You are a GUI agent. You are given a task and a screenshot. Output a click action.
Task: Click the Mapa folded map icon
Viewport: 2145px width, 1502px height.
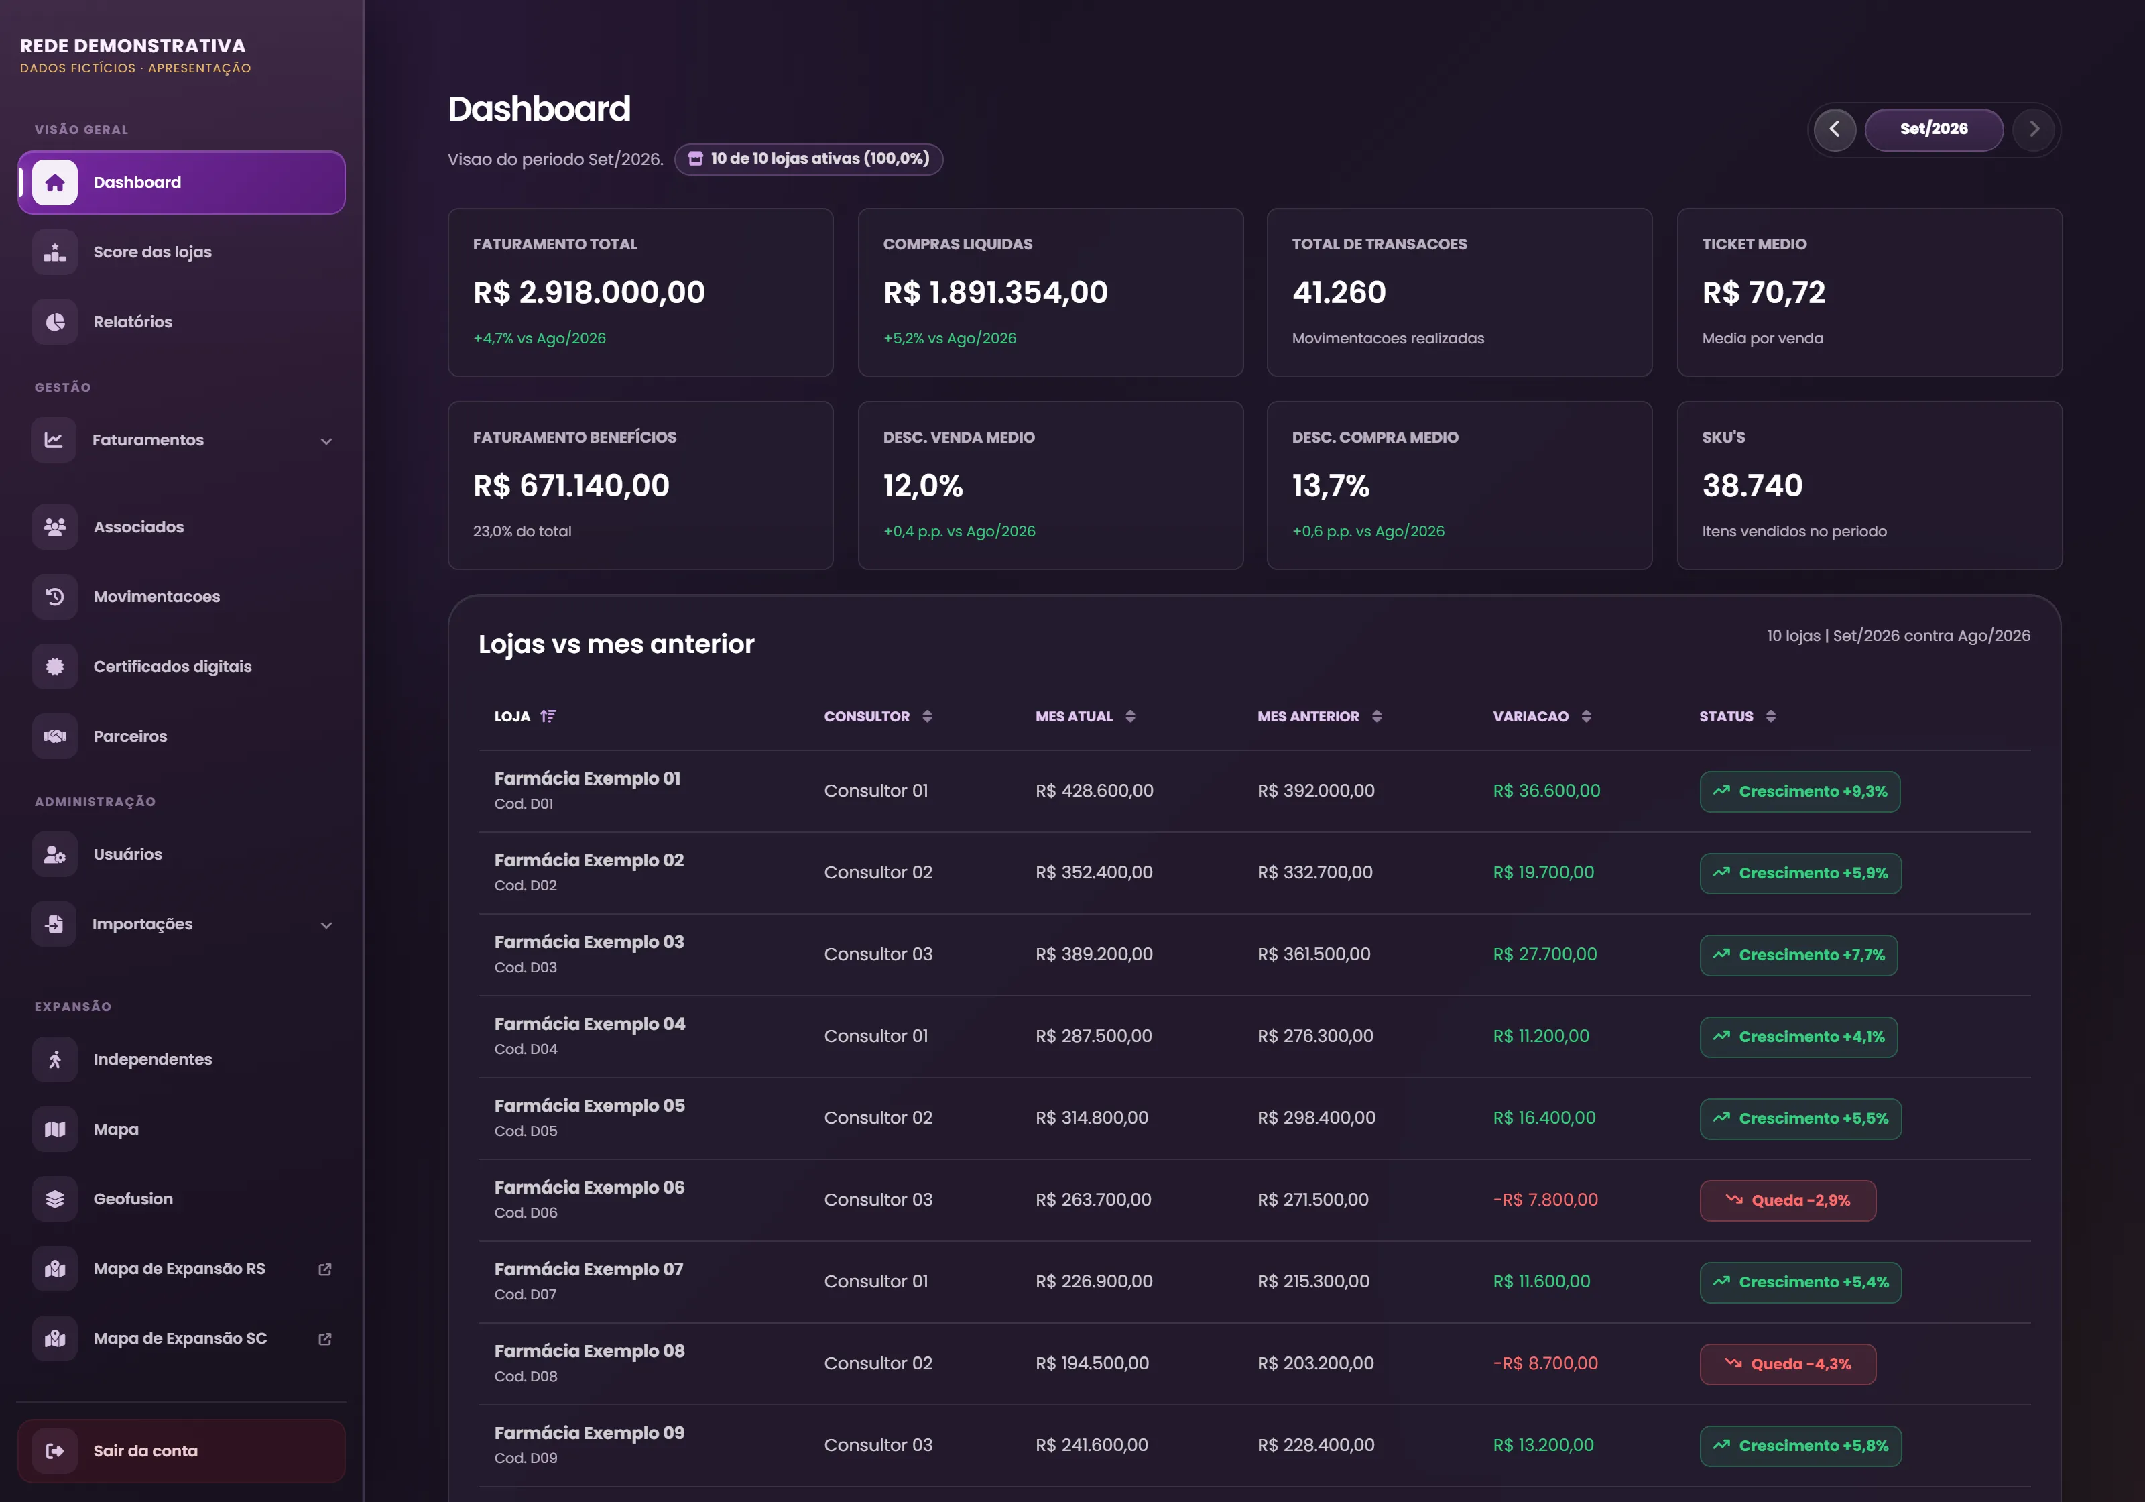click(x=55, y=1129)
